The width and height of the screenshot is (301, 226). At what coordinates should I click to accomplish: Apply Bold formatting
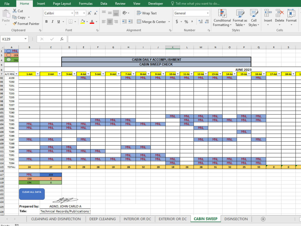(x=46, y=21)
